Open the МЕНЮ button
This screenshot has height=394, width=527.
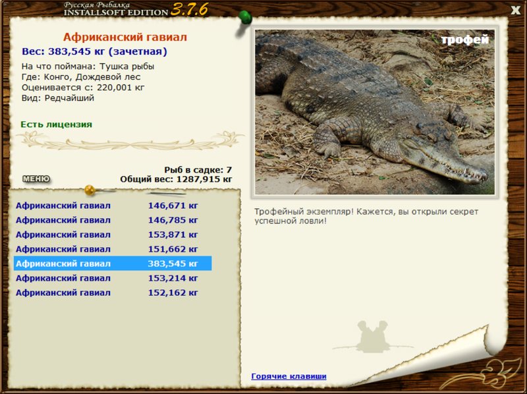[x=36, y=179]
